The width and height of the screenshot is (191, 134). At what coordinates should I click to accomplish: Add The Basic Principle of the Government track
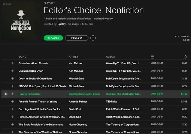coord(13,124)
